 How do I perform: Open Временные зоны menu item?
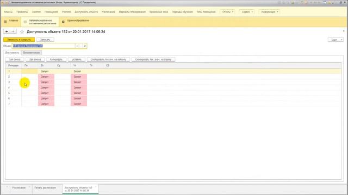[159, 12]
